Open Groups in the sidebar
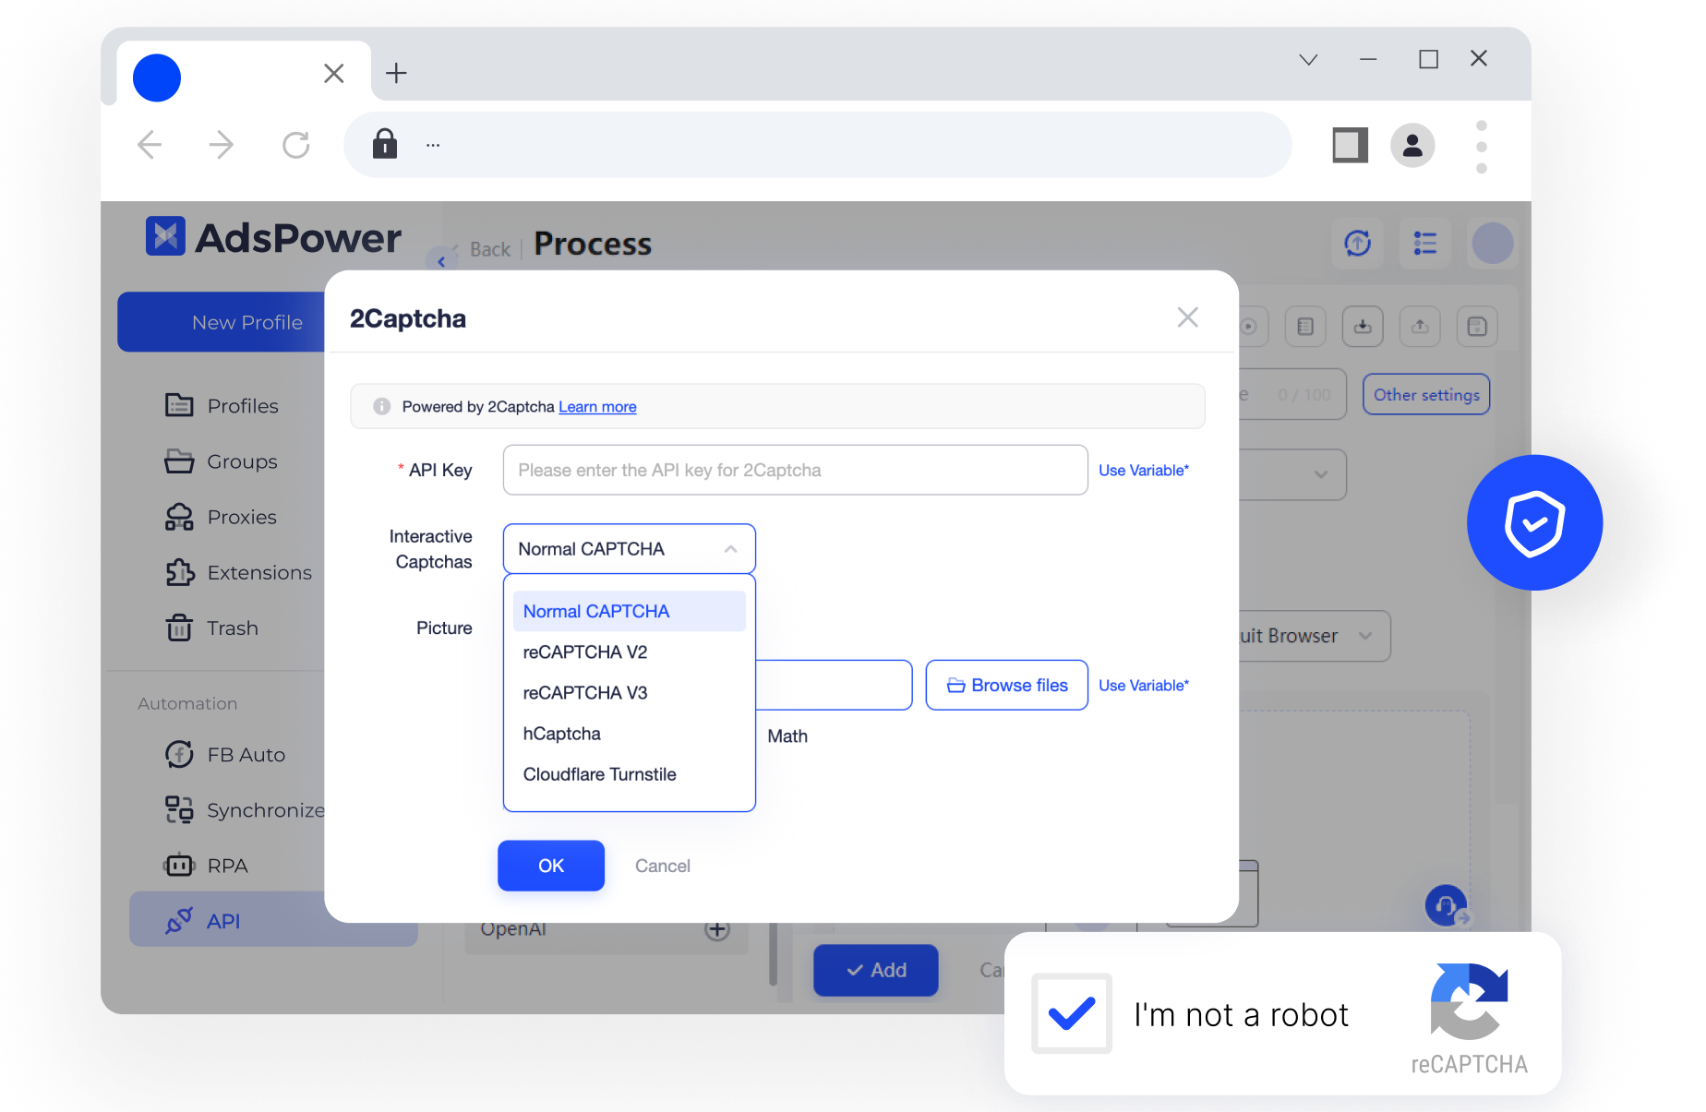The image size is (1706, 1112). click(222, 461)
